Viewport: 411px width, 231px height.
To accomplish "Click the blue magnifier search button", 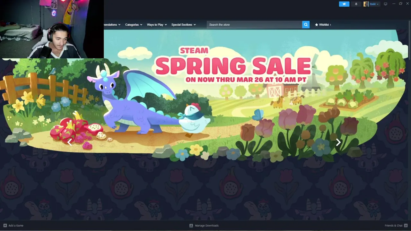I will tap(306, 25).
